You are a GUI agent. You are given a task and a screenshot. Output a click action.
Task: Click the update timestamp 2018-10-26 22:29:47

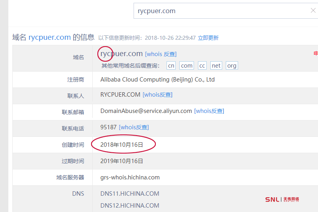click(170, 38)
